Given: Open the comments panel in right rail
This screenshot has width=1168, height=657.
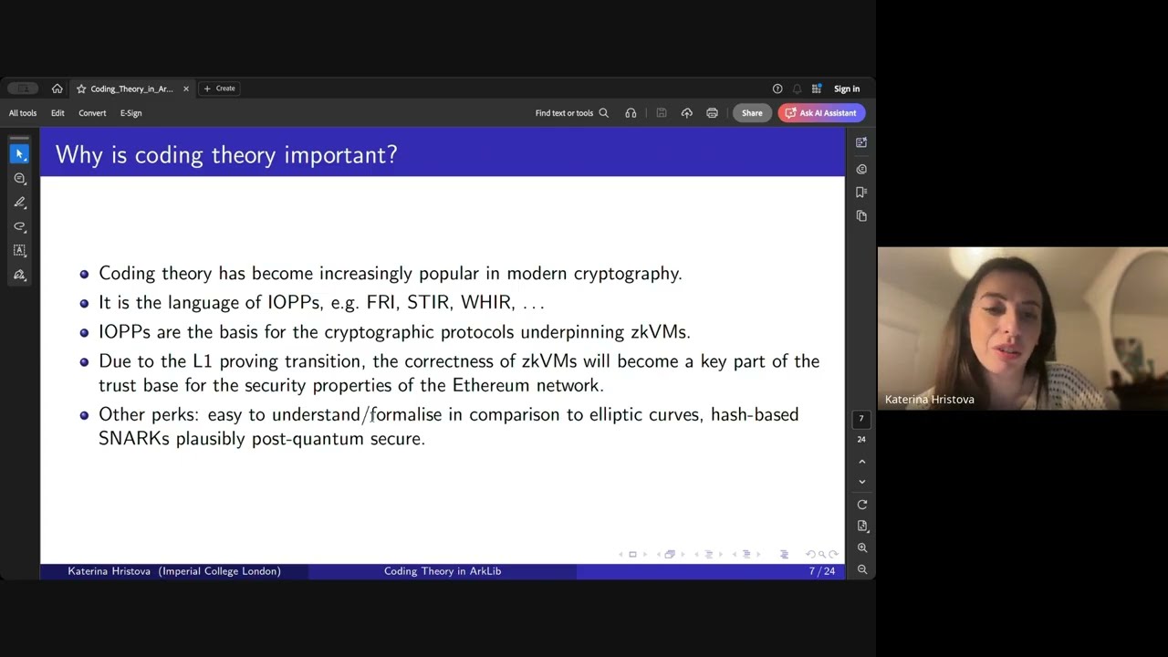Looking at the screenshot, I should click(861, 169).
